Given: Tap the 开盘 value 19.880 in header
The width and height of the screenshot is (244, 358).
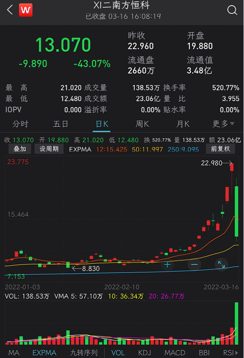Looking at the screenshot, I should coord(200,46).
